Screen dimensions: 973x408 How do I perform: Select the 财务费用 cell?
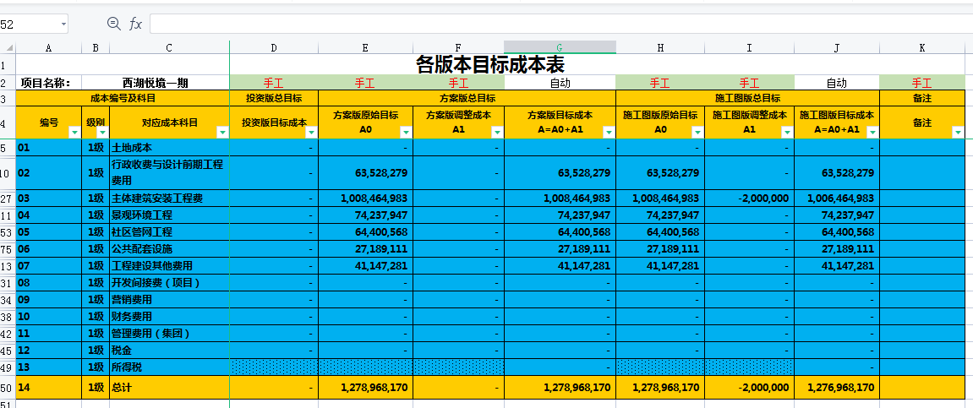169,316
